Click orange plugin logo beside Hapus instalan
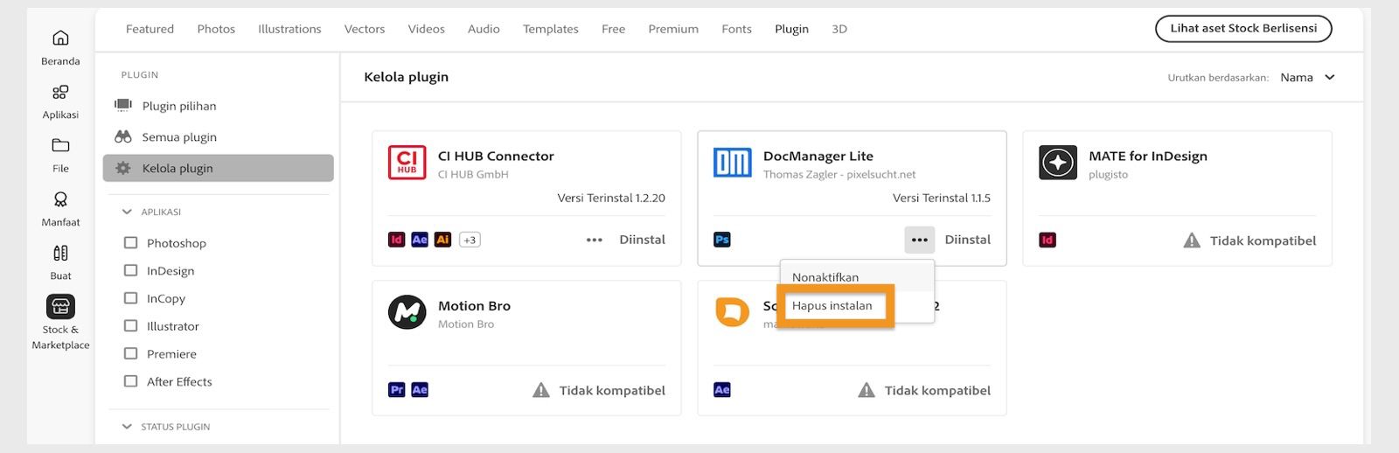Viewport: 1399px width, 453px height. (x=732, y=312)
